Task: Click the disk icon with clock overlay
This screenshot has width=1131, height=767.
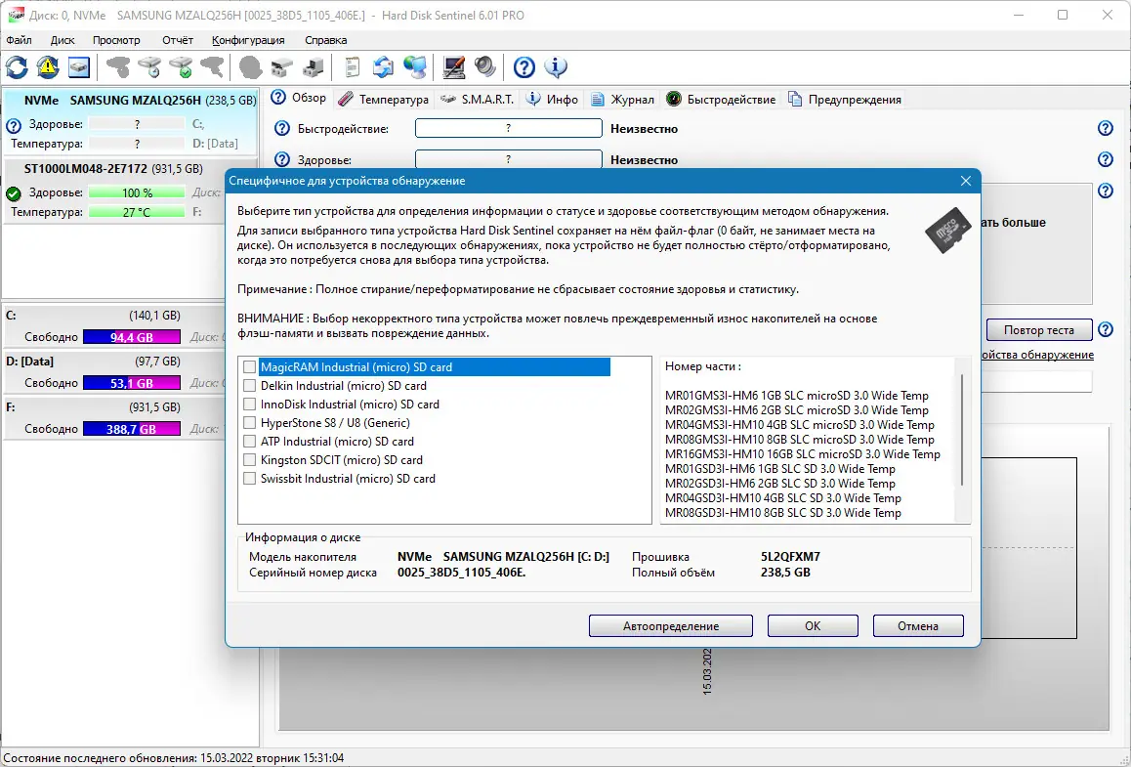Action: point(149,67)
